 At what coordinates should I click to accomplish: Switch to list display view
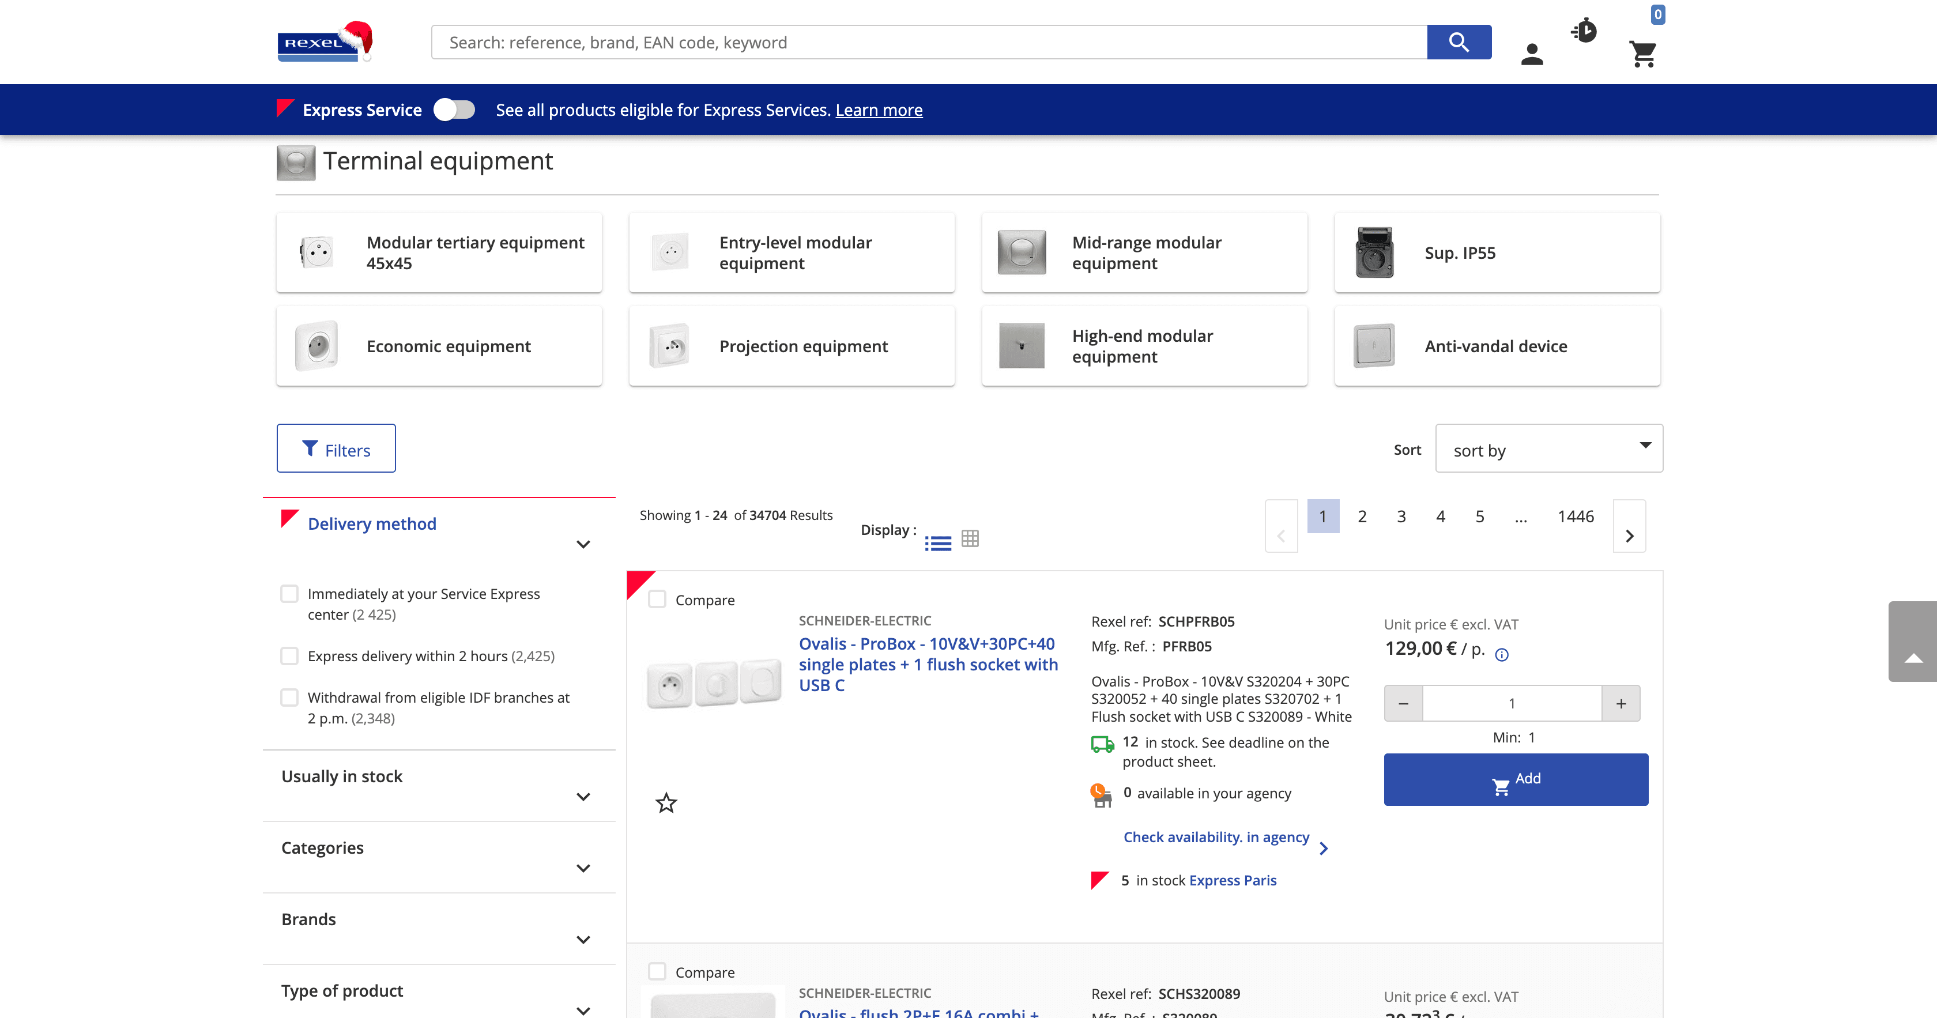point(938,542)
